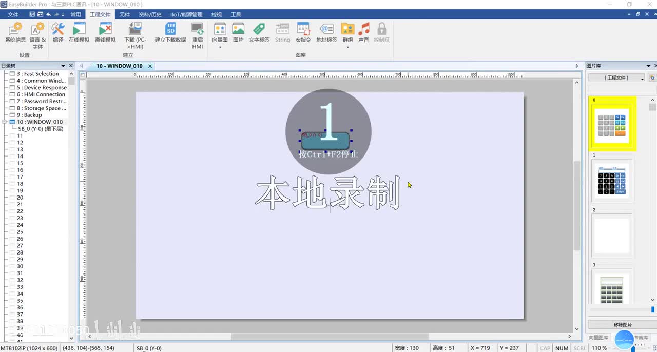Open the 文件 menu
The width and height of the screenshot is (657, 352).
pyautogui.click(x=13, y=15)
